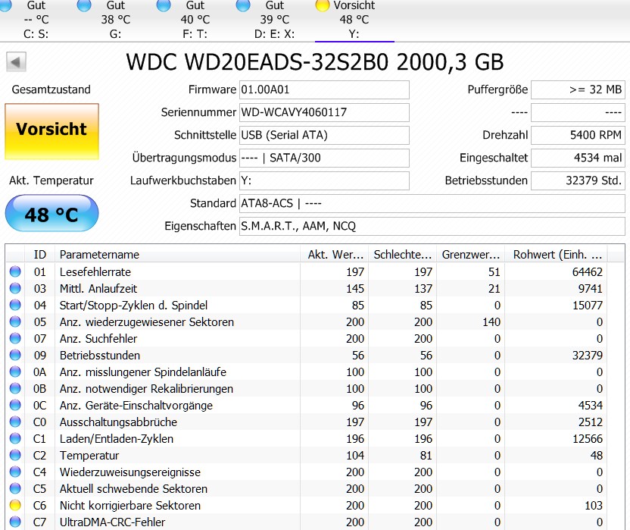The height and width of the screenshot is (530, 630).
Task: Click the raw value 15077 of Start/Stopp-Zyklen
Action: click(x=588, y=306)
